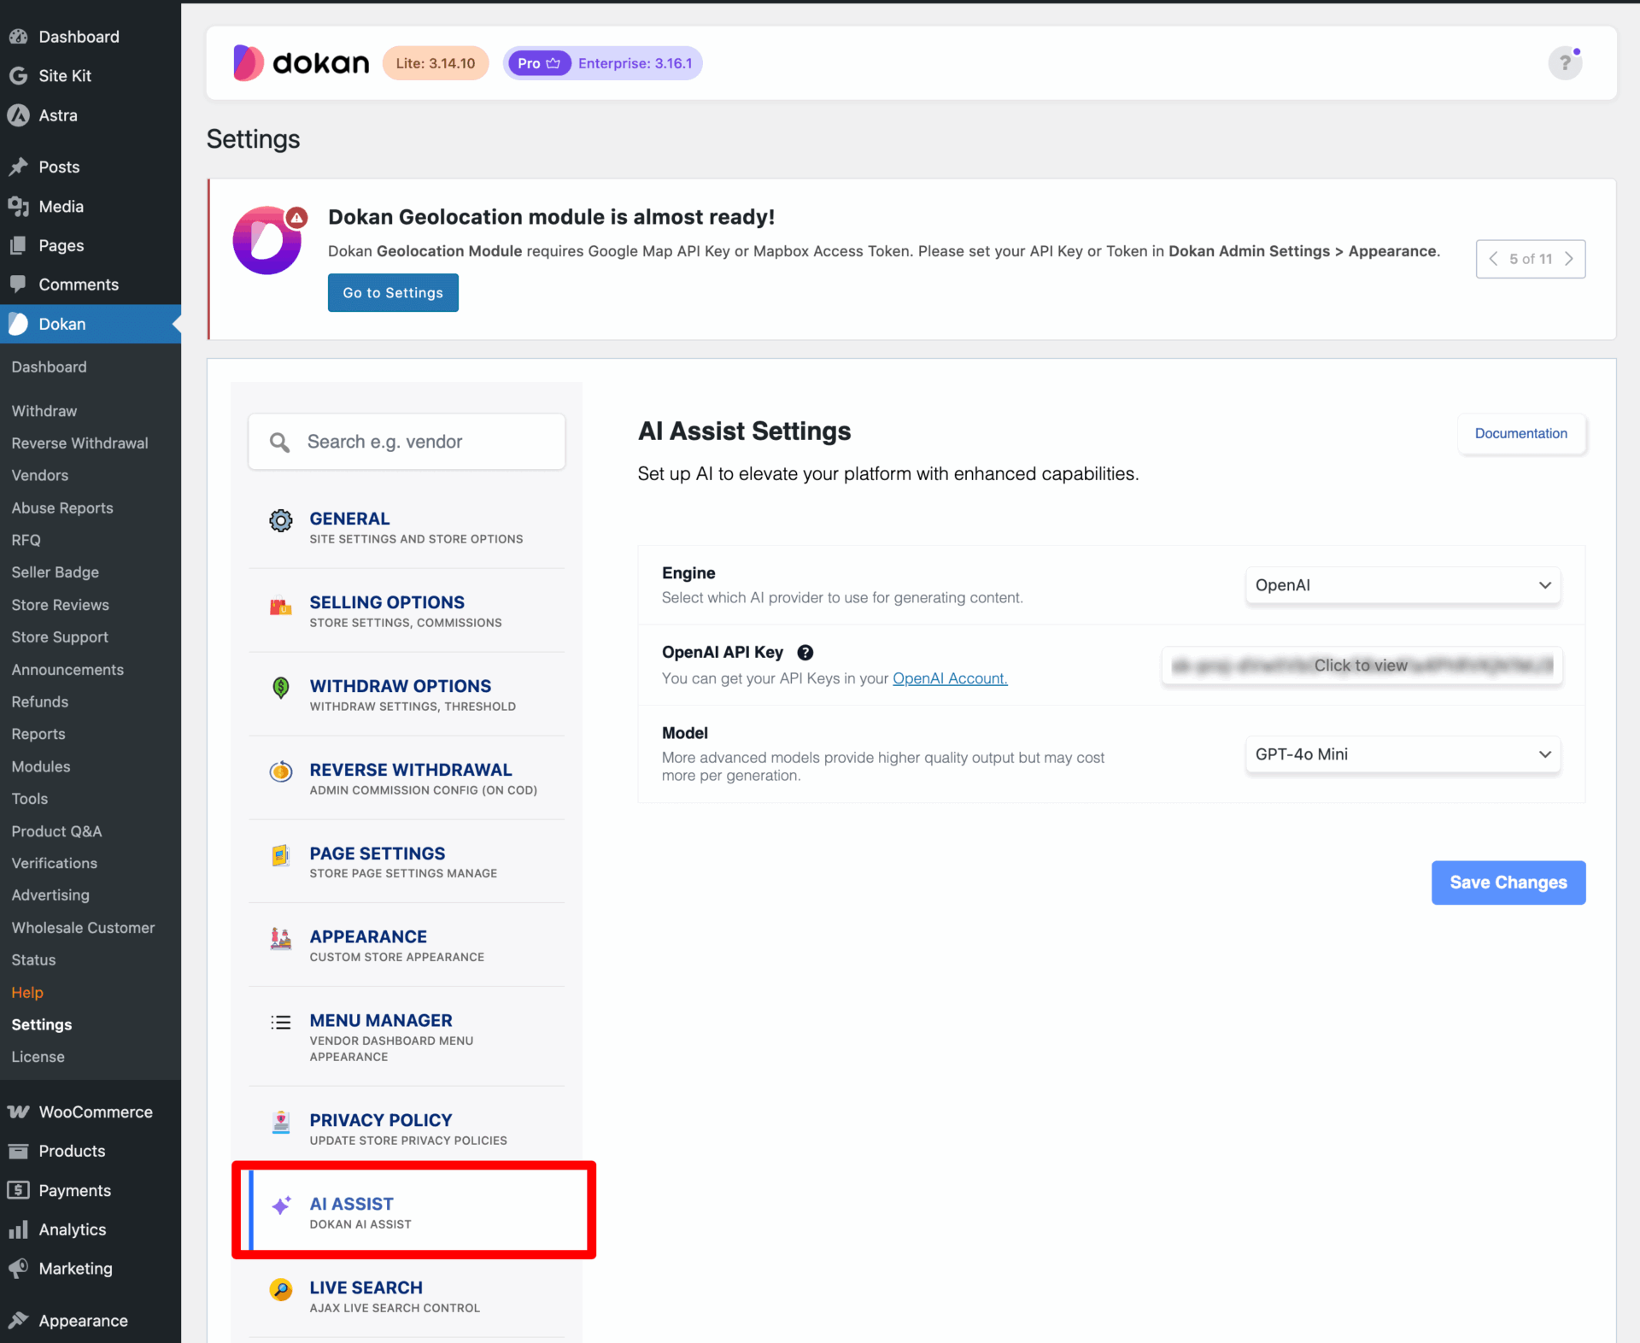Screen dimensions: 1640x1343
Task: Open Modules in Dokan submenu
Action: (x=41, y=766)
